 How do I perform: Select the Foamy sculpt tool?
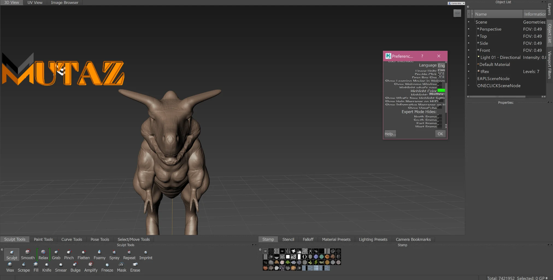click(x=99, y=255)
